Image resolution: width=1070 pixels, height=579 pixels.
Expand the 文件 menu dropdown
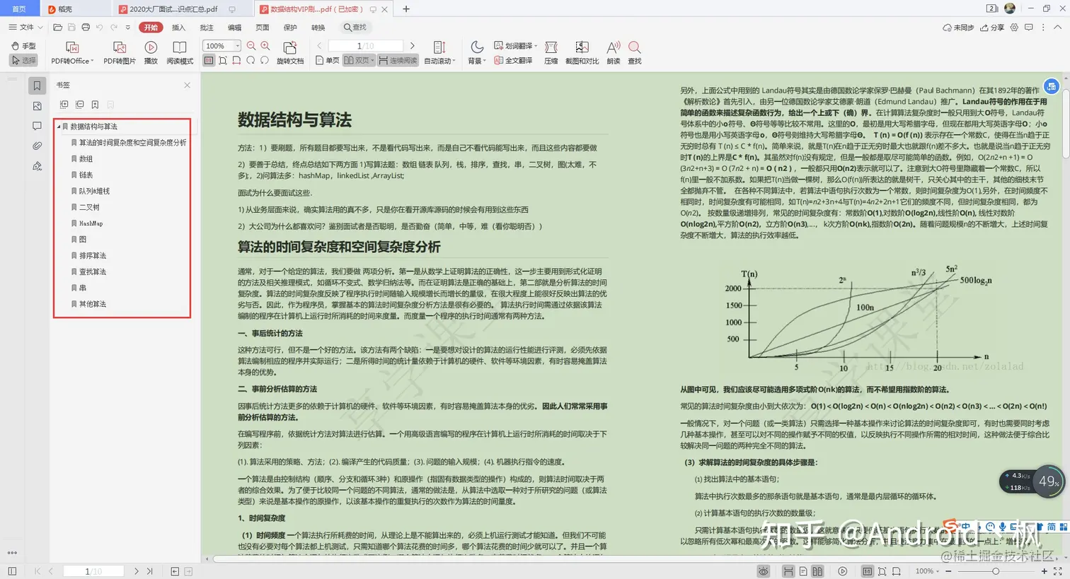25,28
